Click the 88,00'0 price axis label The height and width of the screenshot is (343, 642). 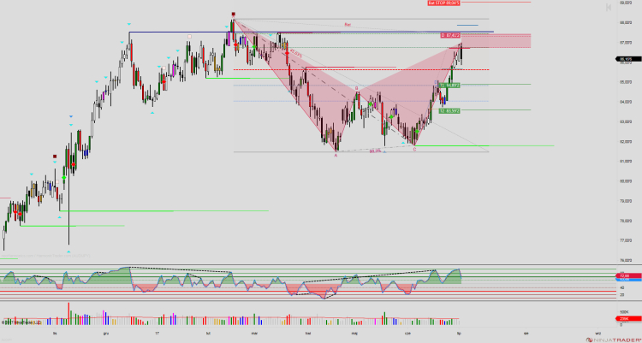tap(625, 22)
